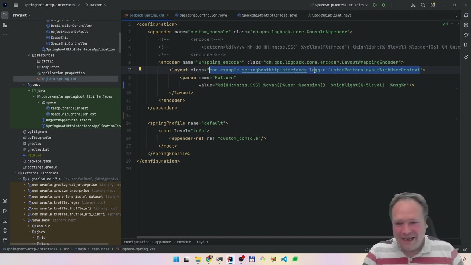Open the master branch dropdown
Viewport: 471px width, 265px height.
(x=96, y=5)
